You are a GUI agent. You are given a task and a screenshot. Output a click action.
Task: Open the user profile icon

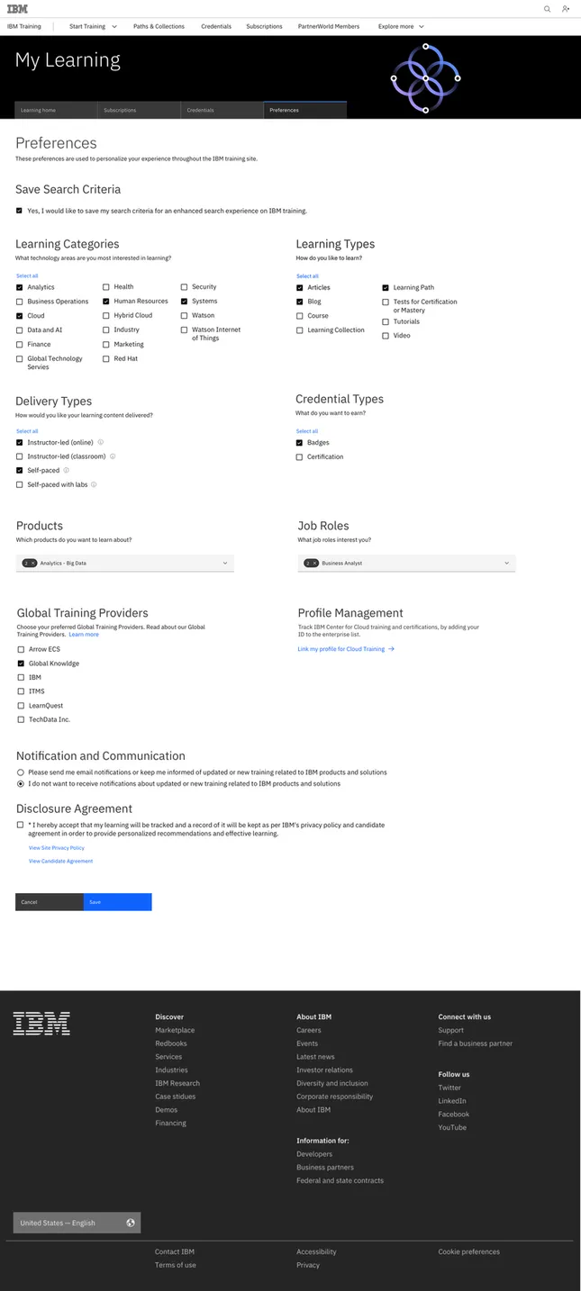pos(566,9)
